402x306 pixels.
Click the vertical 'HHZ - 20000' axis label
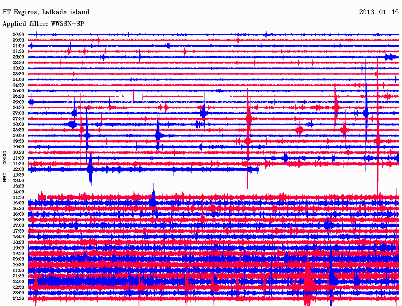pyautogui.click(x=5, y=167)
